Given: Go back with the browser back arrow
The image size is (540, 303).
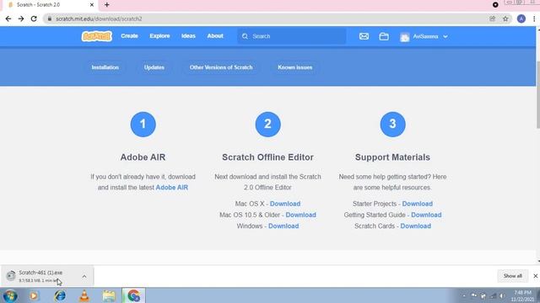Looking at the screenshot, I should [8, 19].
